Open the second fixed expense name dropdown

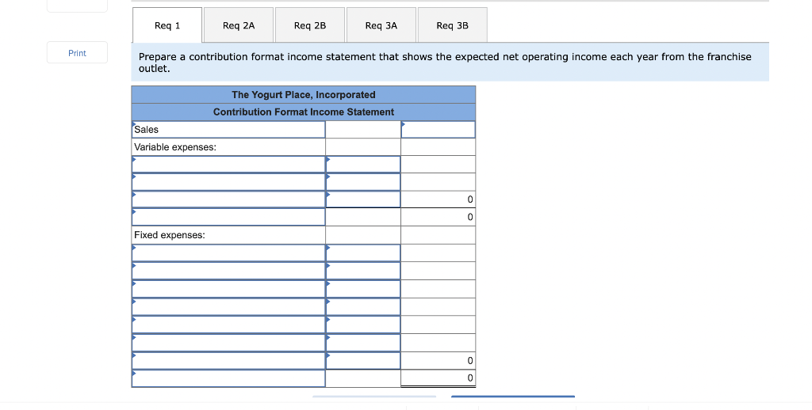pyautogui.click(x=228, y=271)
